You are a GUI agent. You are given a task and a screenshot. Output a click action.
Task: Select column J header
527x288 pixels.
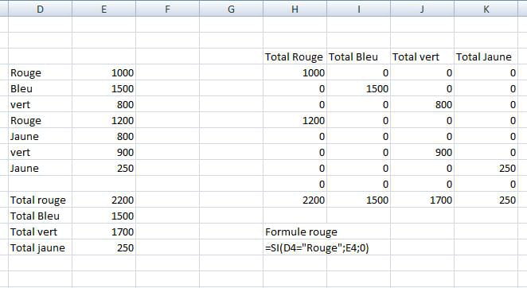tap(422, 9)
